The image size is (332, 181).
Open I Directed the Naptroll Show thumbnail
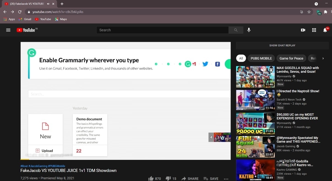(x=255, y=100)
